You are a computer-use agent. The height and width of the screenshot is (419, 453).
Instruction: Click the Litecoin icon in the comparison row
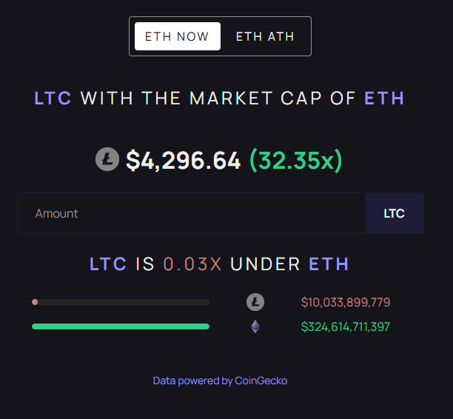[x=255, y=302]
